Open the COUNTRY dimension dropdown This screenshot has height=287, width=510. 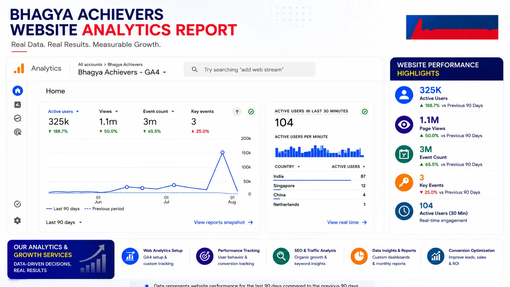point(287,167)
